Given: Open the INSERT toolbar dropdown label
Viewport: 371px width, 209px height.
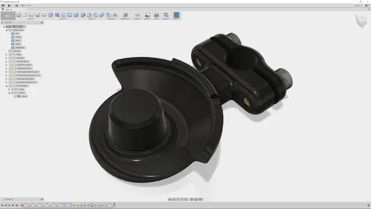Looking at the screenshot, I should (147, 19).
